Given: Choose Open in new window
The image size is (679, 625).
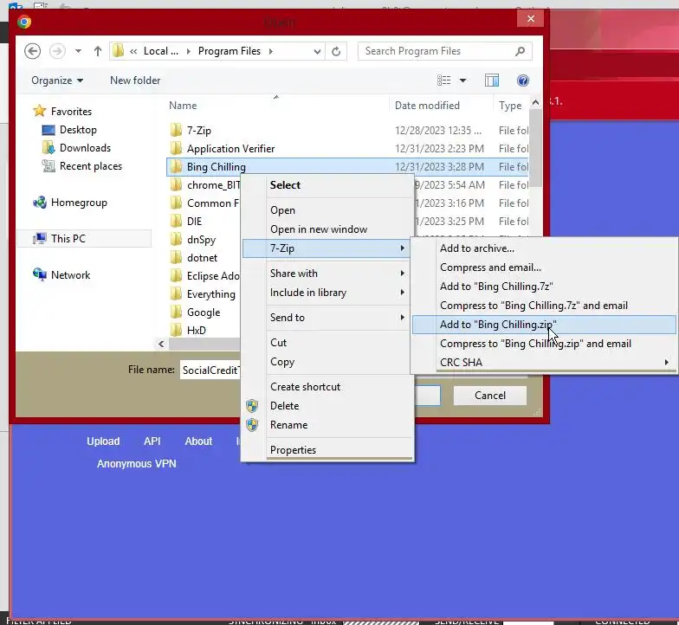Looking at the screenshot, I should click(327, 229).
